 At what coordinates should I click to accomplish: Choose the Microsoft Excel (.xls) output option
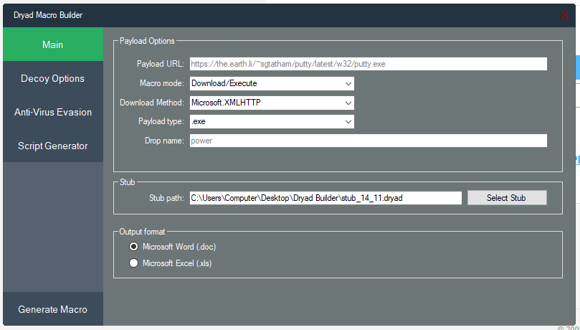coord(133,263)
